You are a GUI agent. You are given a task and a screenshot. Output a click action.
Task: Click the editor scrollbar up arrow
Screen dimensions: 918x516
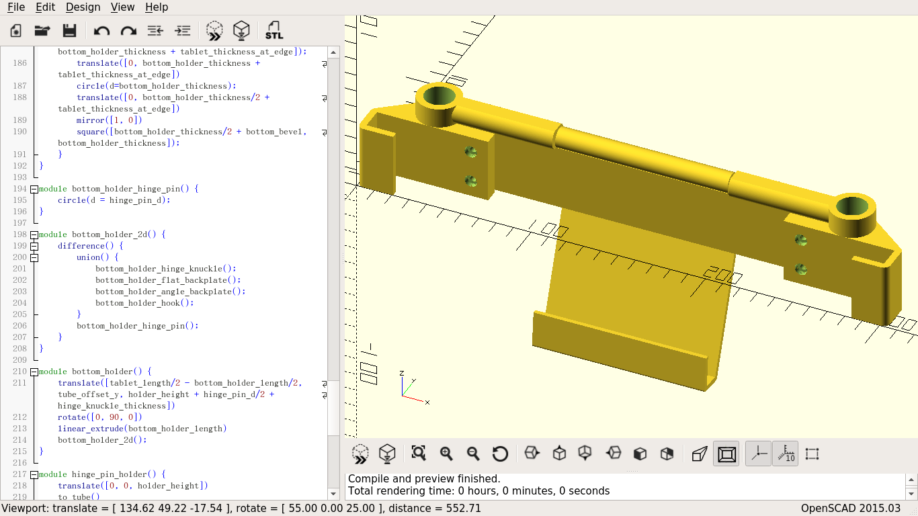(x=333, y=52)
